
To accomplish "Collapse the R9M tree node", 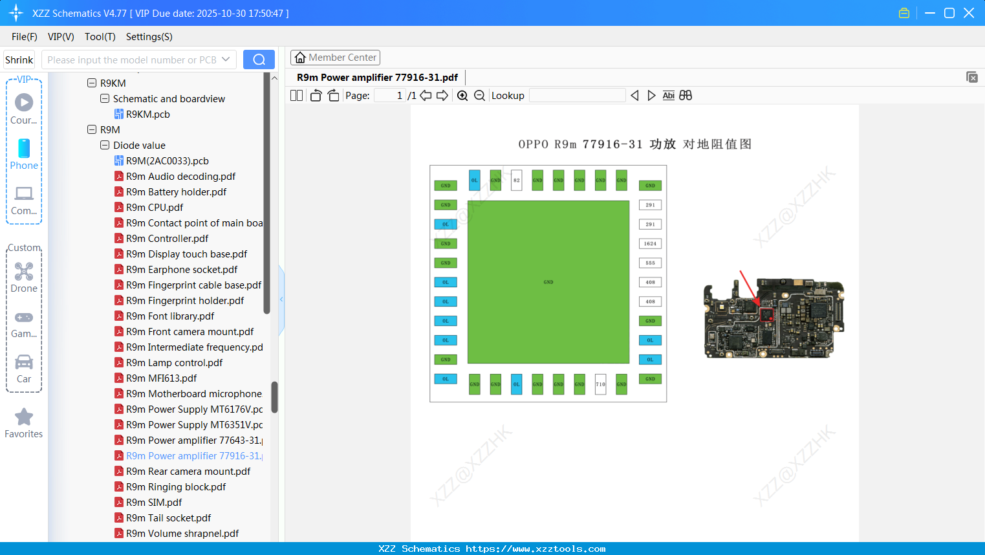I will click(92, 130).
